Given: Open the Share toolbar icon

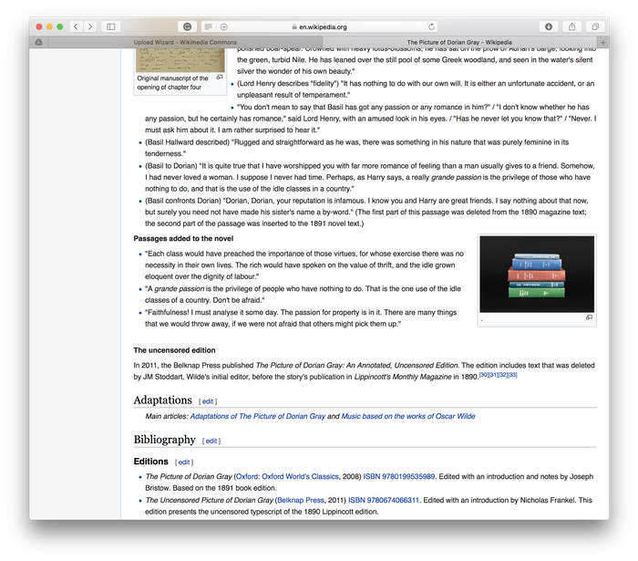Looking at the screenshot, I should point(571,26).
